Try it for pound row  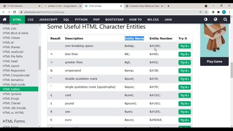pyautogui.click(x=185, y=104)
